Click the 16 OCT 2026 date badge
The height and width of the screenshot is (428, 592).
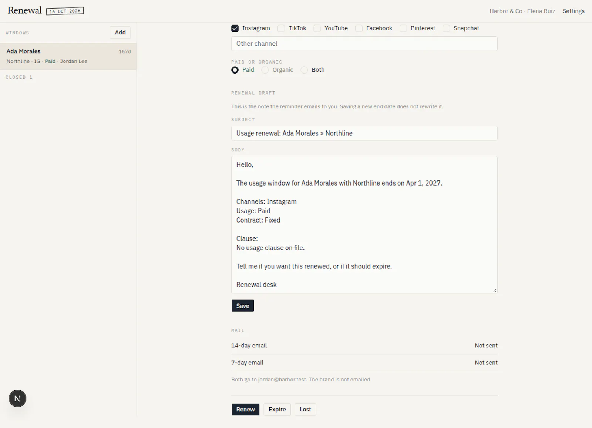coord(65,11)
